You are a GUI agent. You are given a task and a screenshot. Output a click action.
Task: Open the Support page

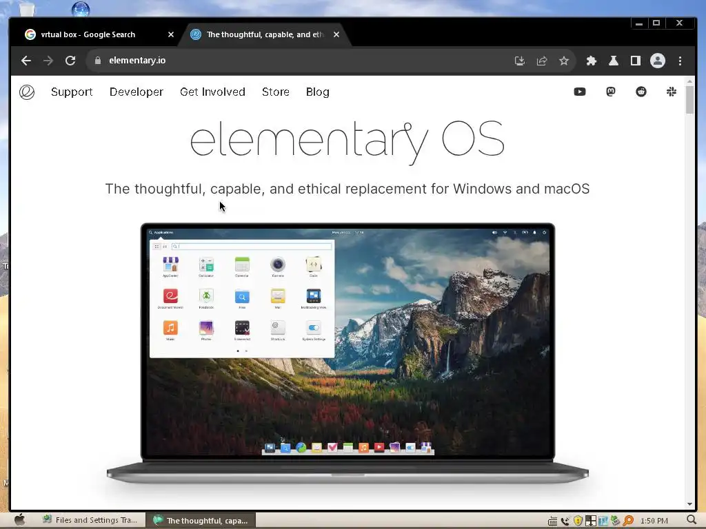[x=72, y=92]
